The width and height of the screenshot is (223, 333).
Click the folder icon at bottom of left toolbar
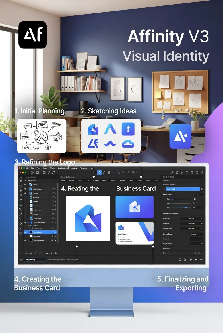pyautogui.click(x=21, y=233)
